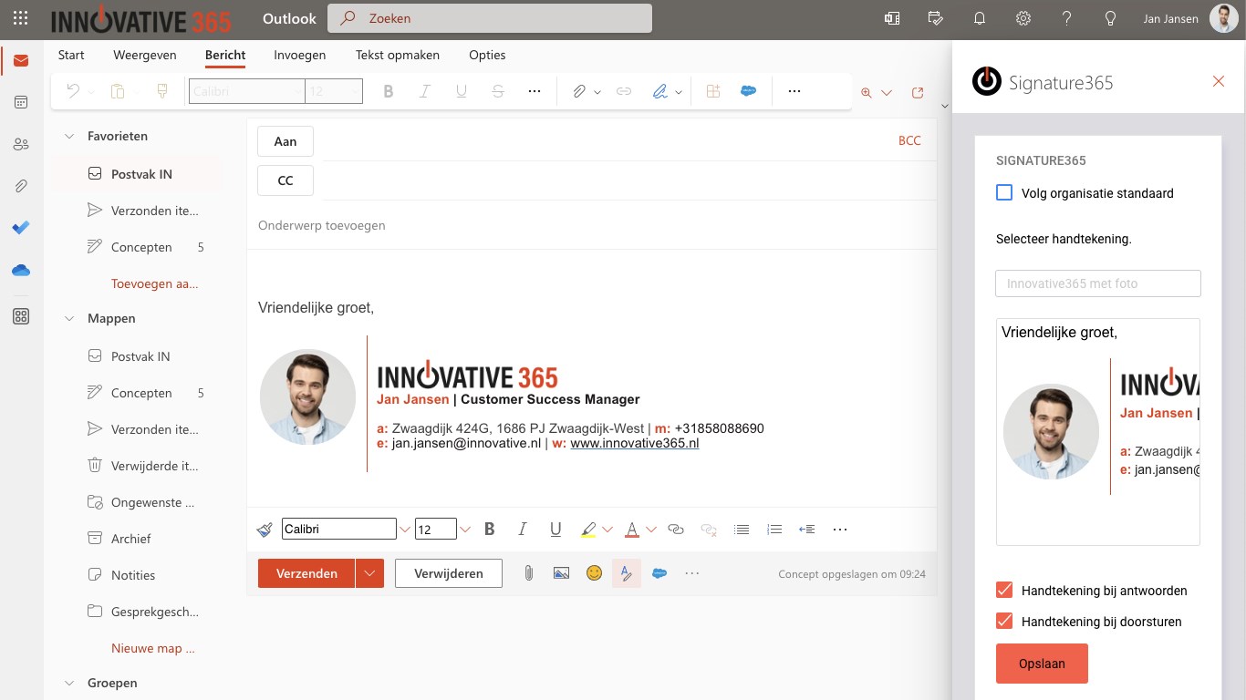
Task: Collapse the Favorieten section
Action: pos(68,136)
